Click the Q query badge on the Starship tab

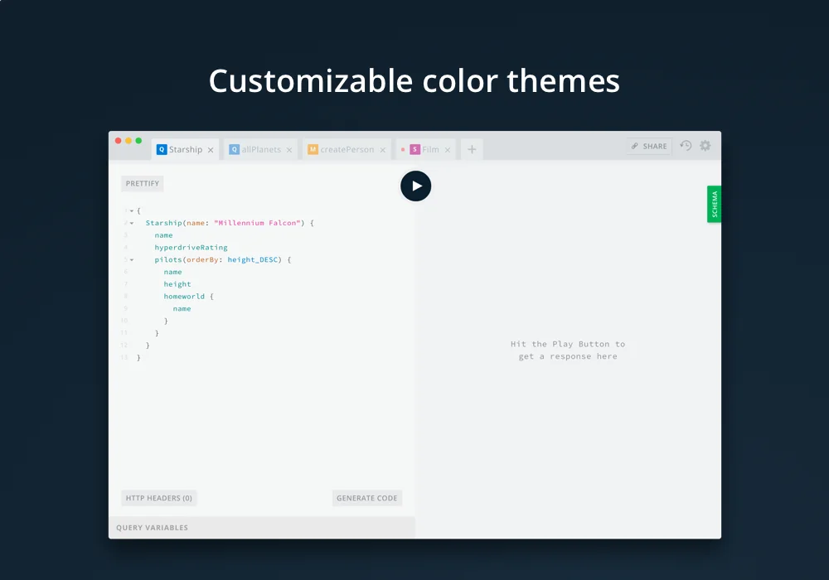click(x=161, y=149)
